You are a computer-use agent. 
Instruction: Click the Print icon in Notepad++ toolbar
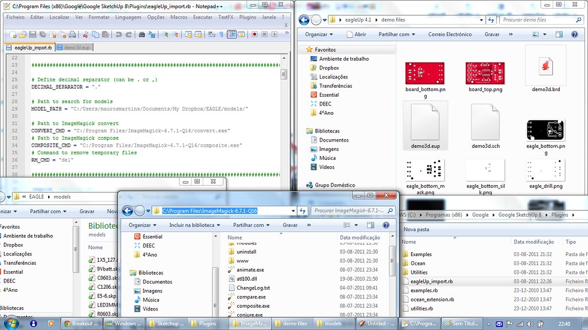click(72, 34)
